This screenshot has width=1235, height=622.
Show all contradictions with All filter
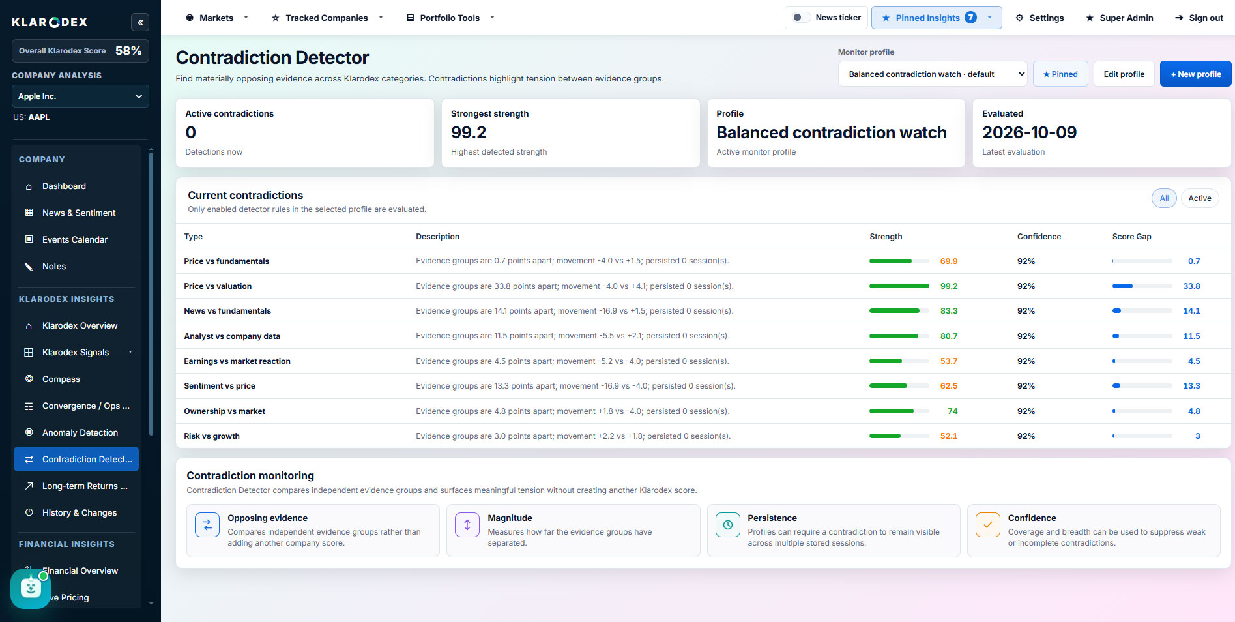tap(1164, 198)
